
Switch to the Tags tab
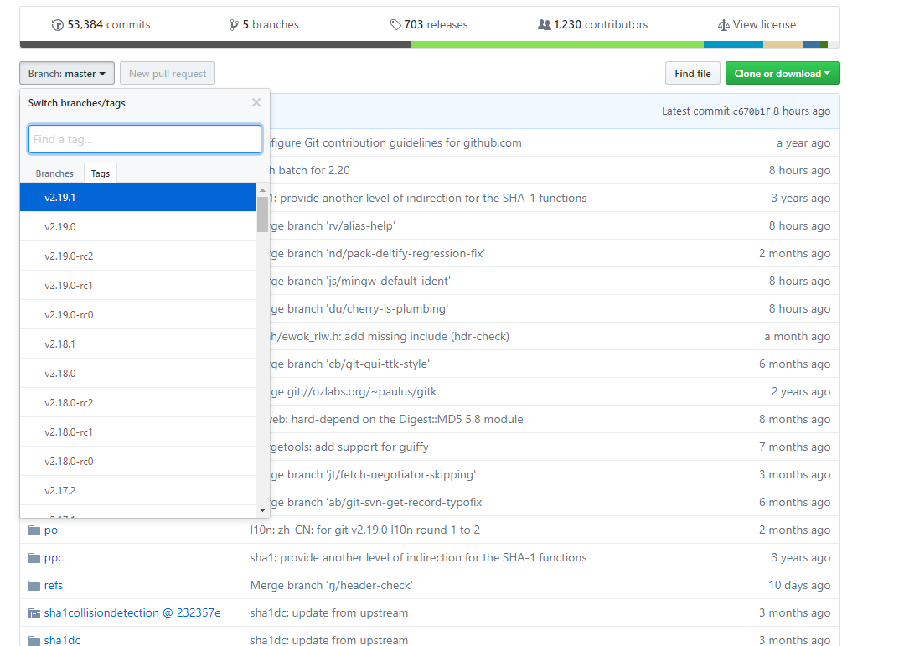[x=101, y=173]
